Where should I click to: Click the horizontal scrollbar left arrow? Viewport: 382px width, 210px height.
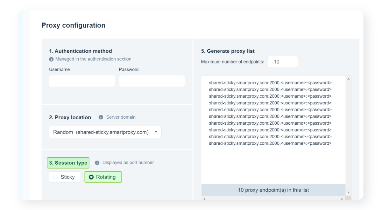point(204,199)
